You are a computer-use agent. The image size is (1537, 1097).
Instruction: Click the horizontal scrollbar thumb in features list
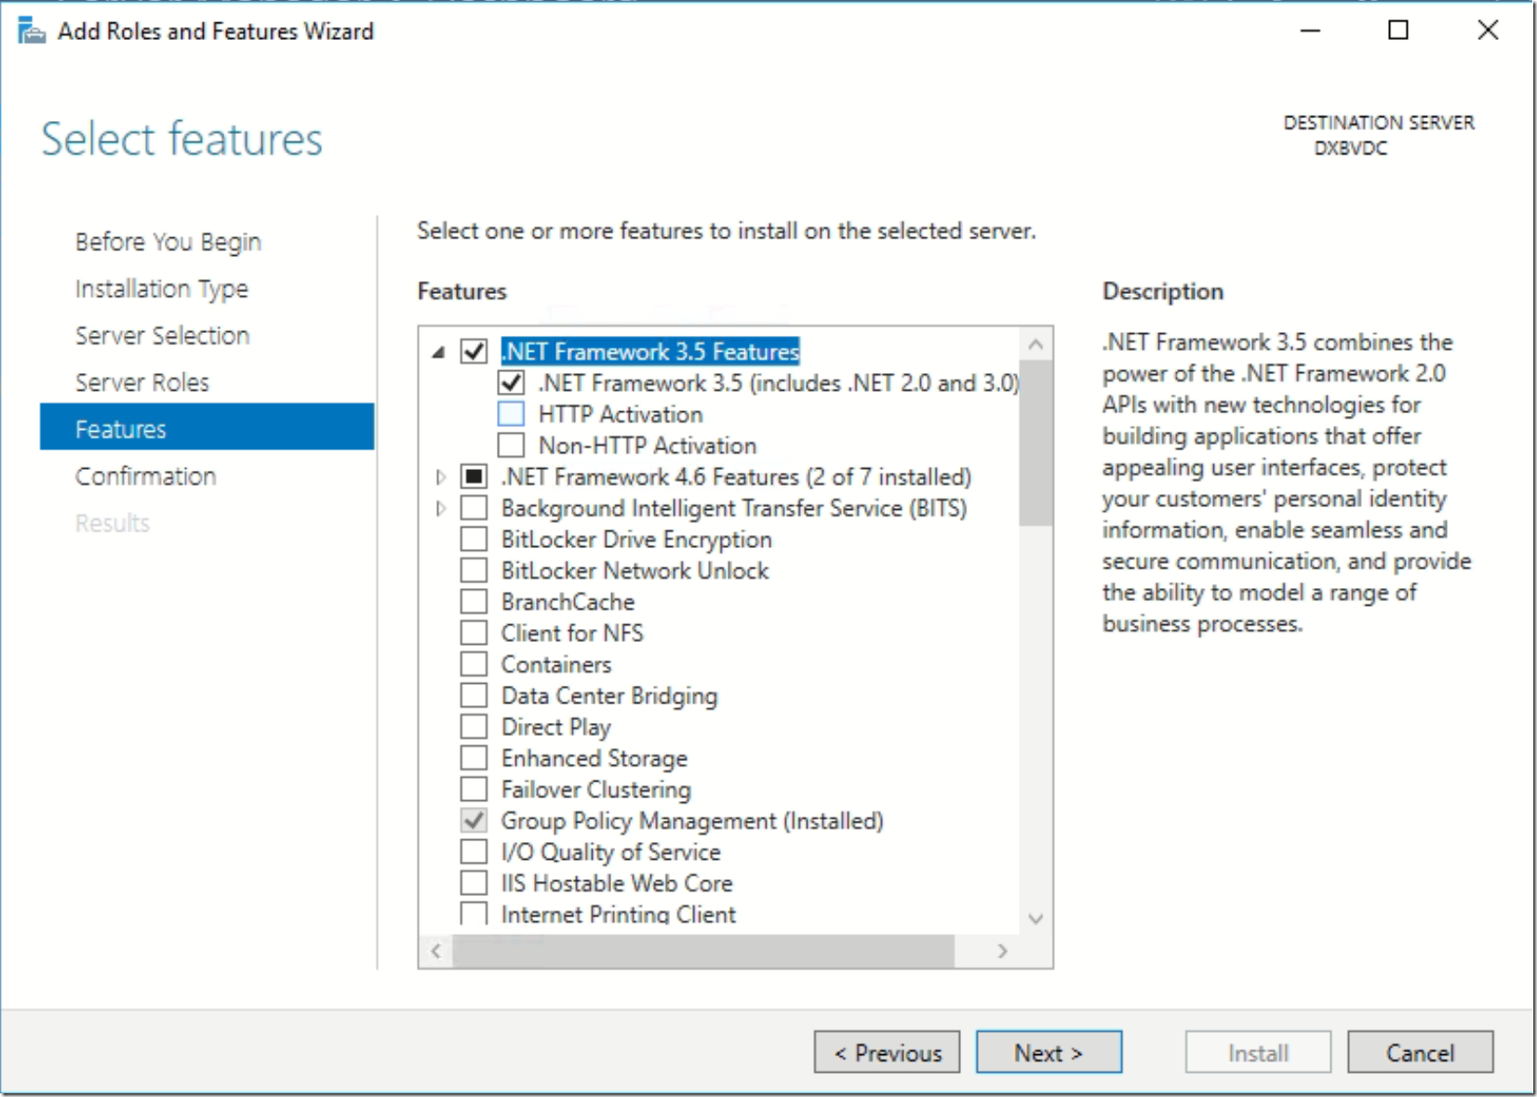click(x=703, y=951)
